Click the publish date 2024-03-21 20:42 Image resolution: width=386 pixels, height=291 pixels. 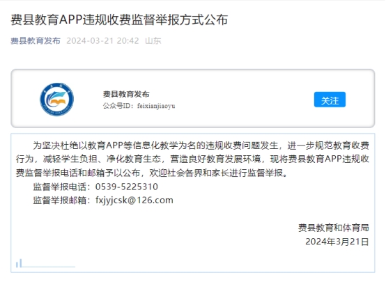click(102, 41)
